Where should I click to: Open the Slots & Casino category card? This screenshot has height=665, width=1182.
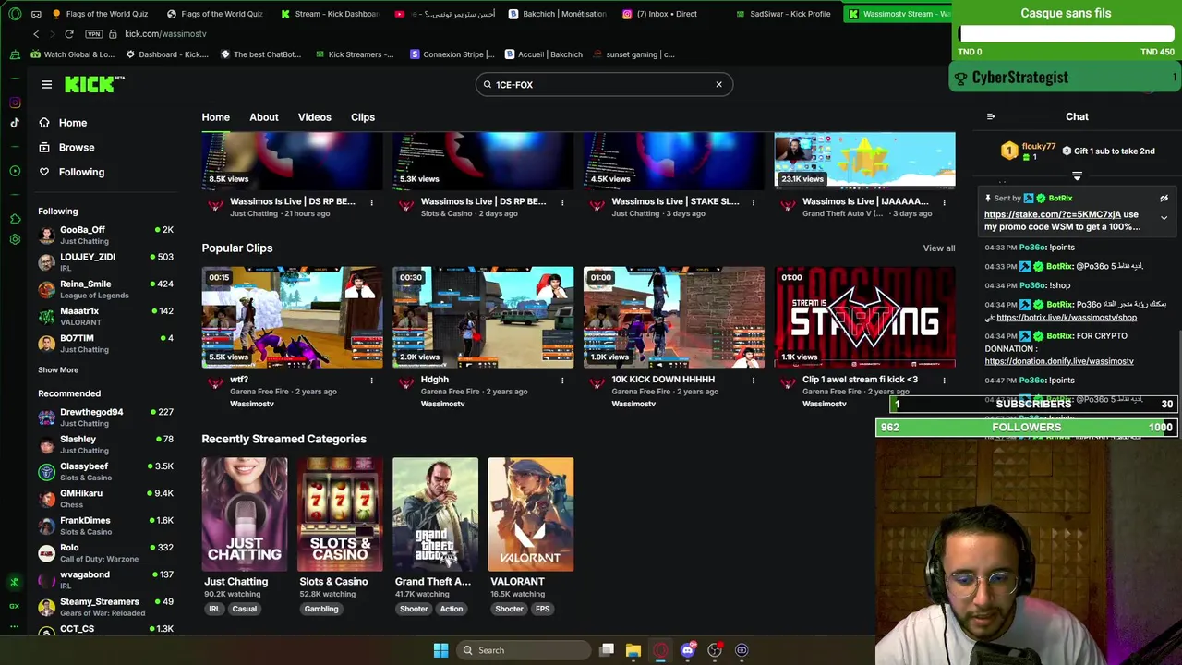tap(340, 514)
